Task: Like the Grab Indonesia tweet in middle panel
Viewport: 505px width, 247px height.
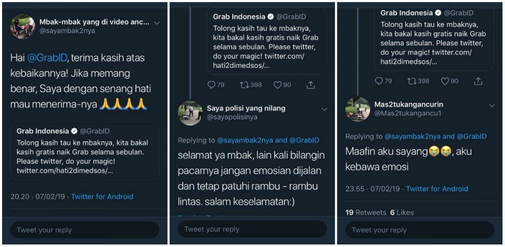Action: [x=277, y=85]
